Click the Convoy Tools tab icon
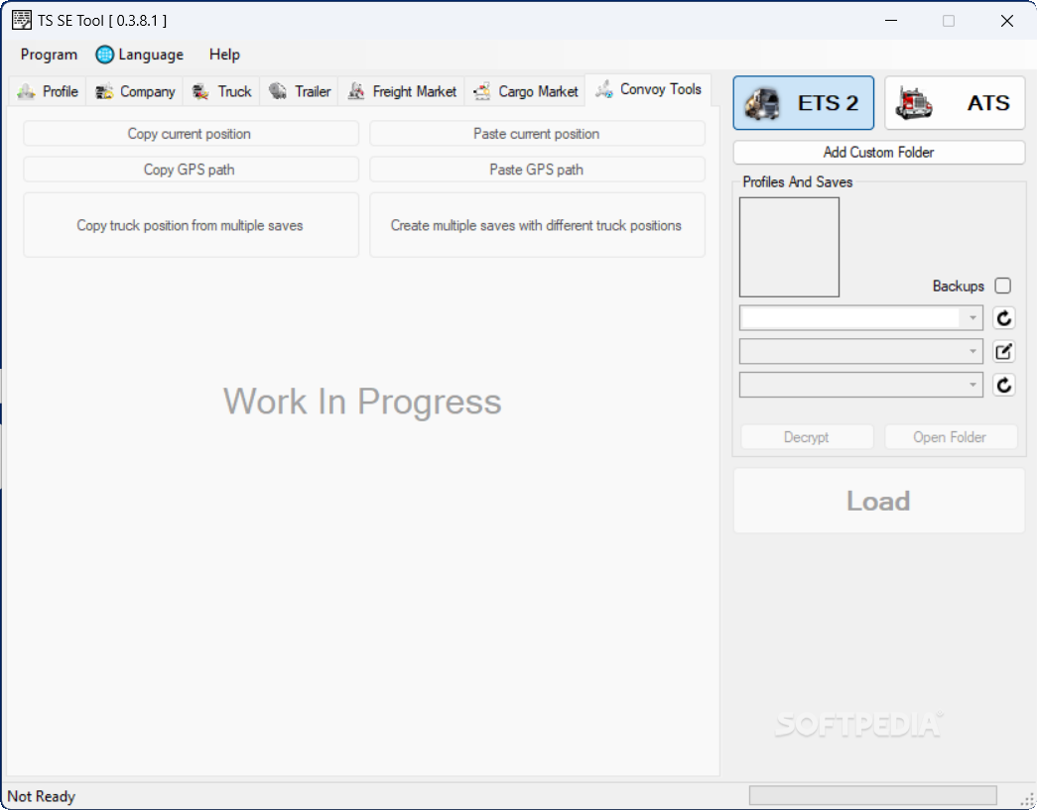The width and height of the screenshot is (1037, 810). point(603,89)
